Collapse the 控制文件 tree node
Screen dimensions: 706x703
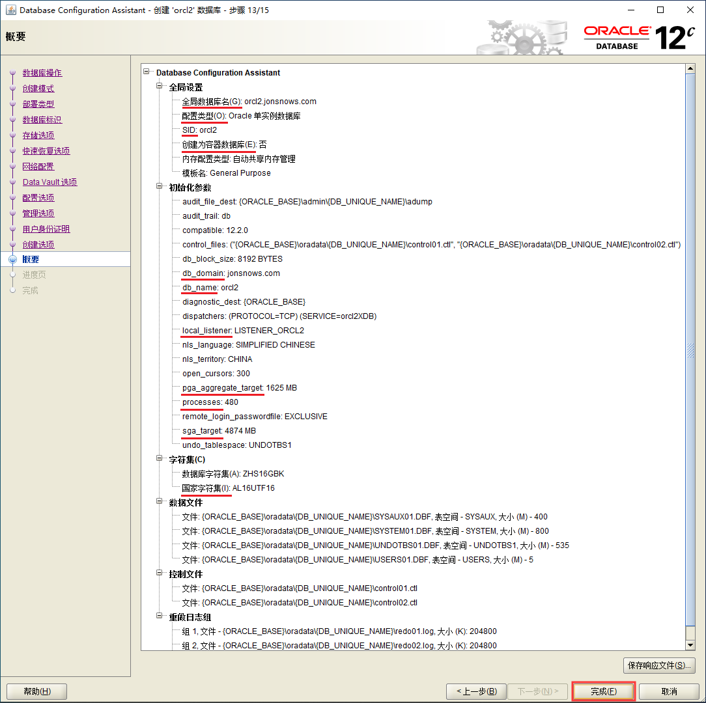click(160, 573)
